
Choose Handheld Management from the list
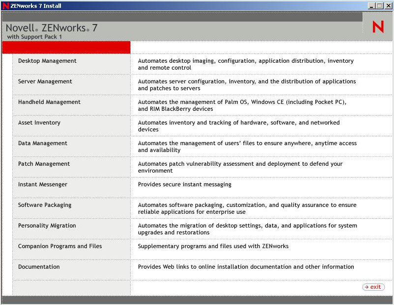click(x=49, y=102)
